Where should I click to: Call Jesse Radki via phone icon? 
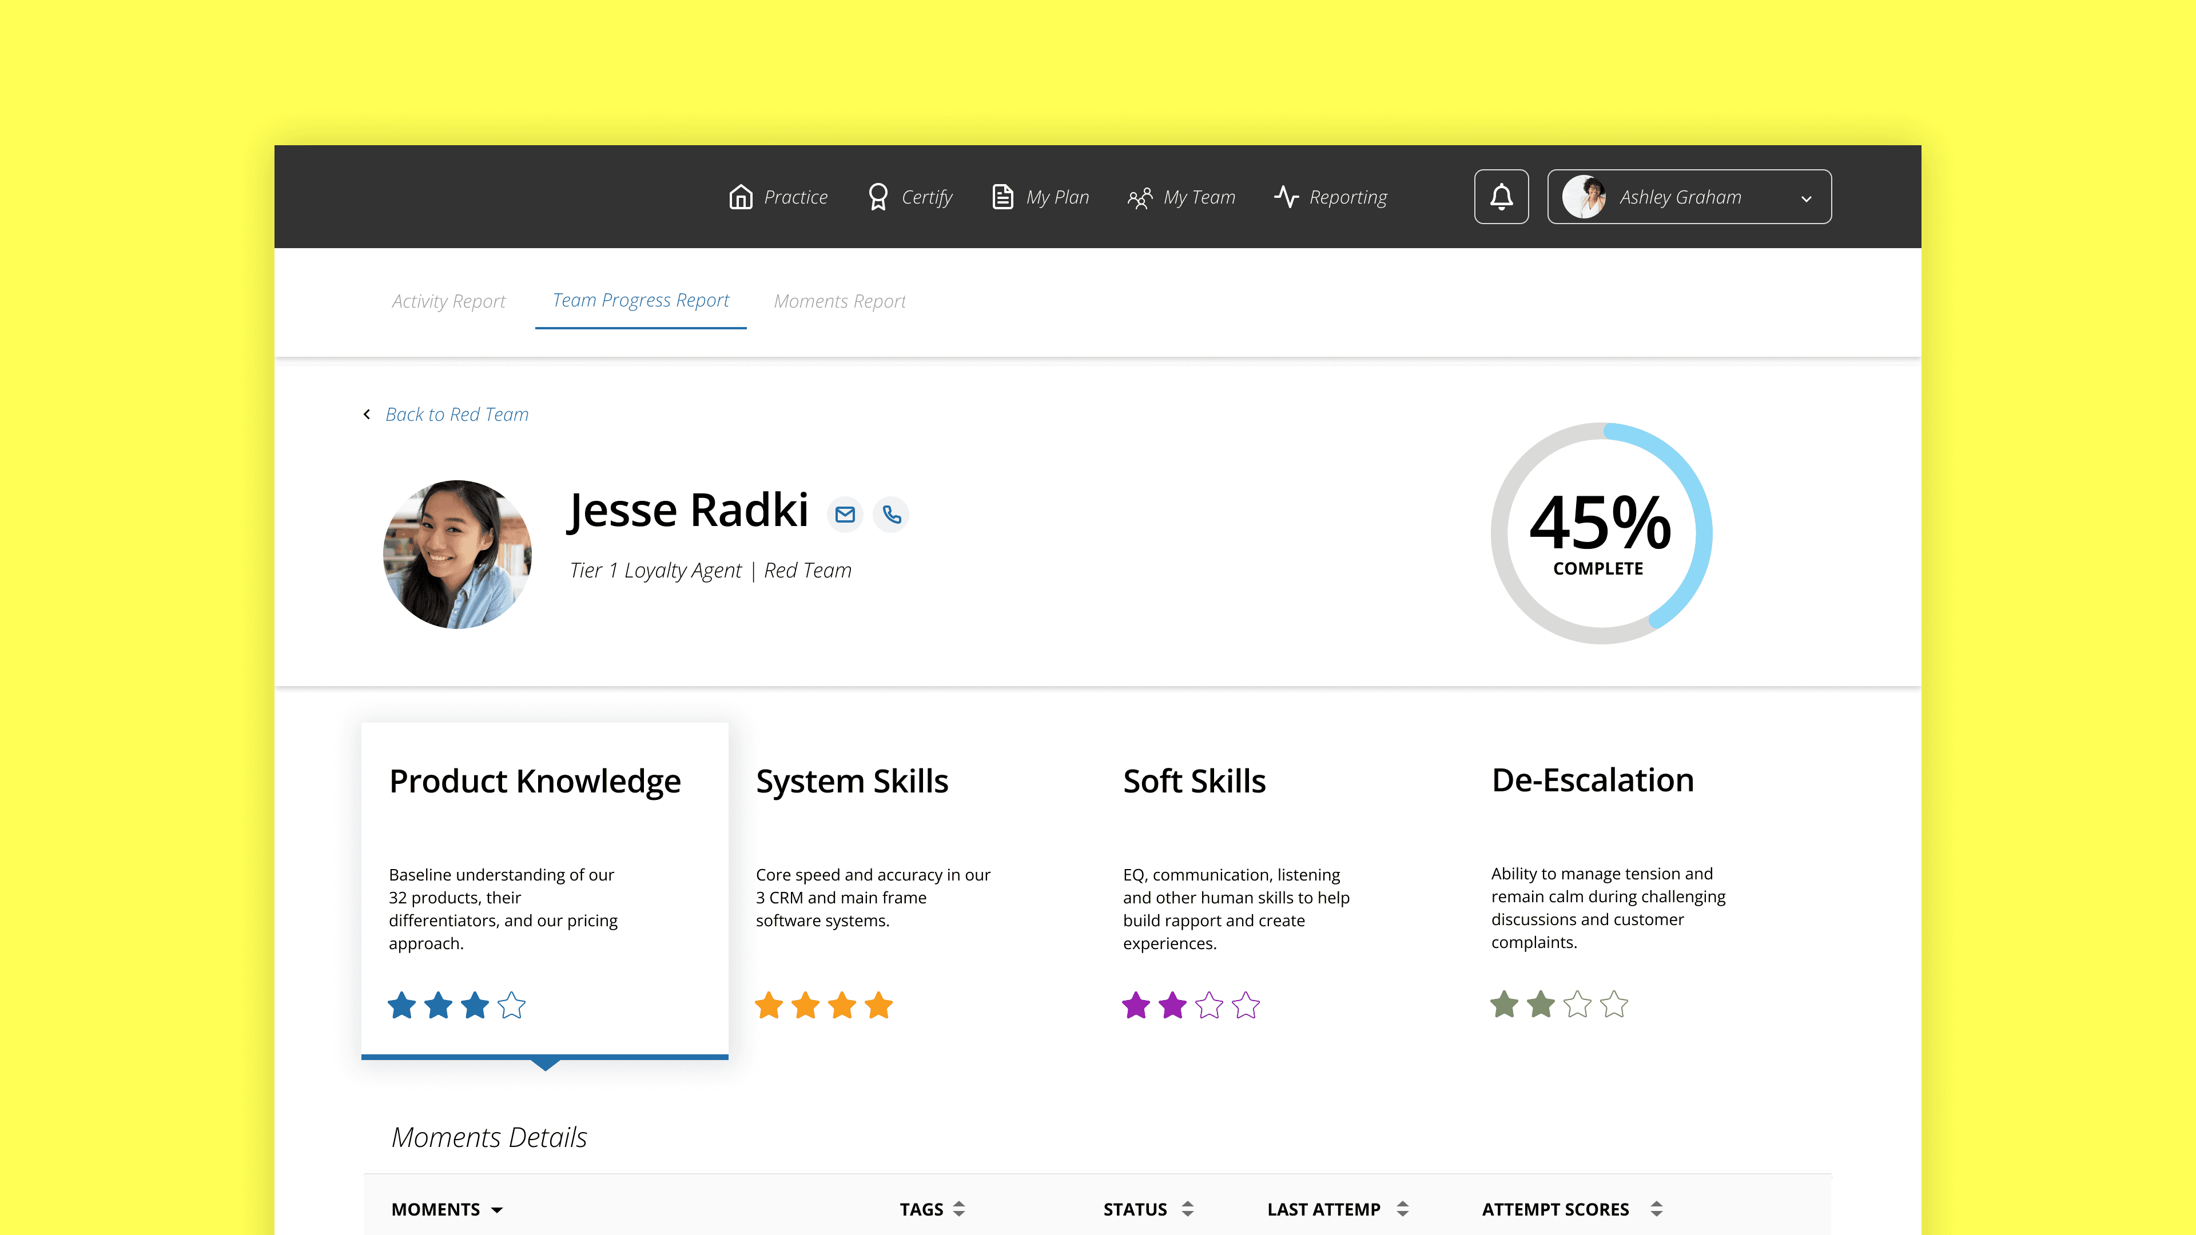(892, 515)
